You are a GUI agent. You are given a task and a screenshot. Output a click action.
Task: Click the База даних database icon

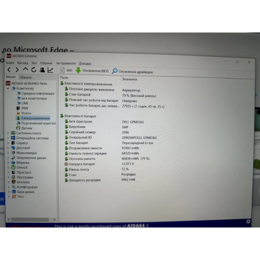14,192
